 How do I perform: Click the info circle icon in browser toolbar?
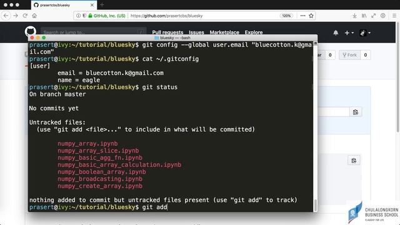click(x=383, y=16)
